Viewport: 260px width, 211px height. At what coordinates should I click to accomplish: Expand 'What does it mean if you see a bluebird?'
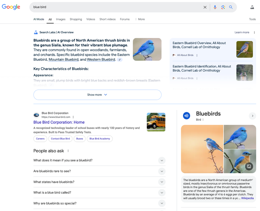pos(99,160)
